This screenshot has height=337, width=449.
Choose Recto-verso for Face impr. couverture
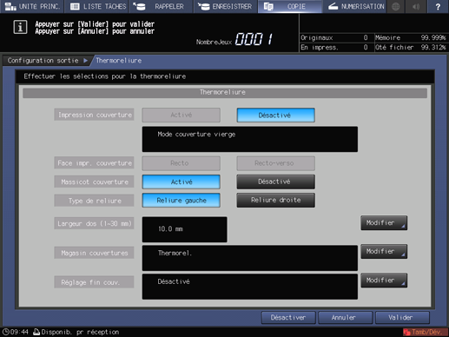275,163
